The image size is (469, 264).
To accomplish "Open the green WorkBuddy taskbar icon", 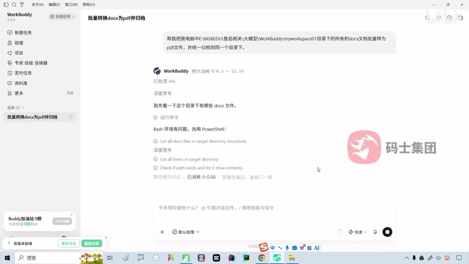I will 277,257.
